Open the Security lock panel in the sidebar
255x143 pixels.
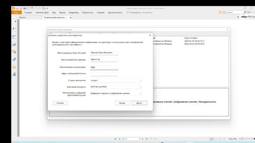point(14,67)
